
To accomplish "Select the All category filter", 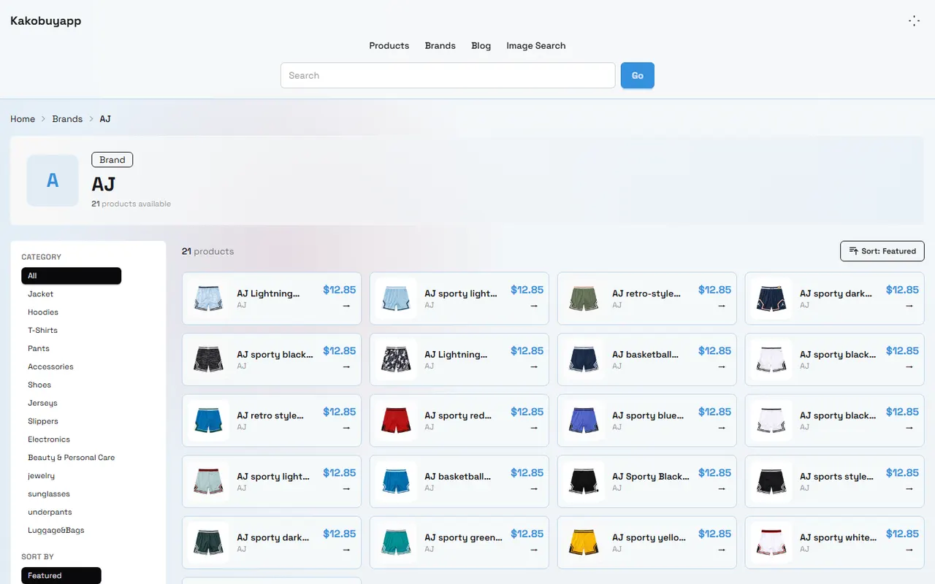I will [72, 276].
